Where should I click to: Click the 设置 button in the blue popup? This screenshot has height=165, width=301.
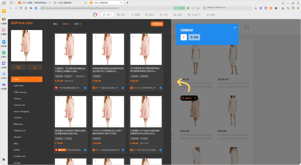coord(194,37)
